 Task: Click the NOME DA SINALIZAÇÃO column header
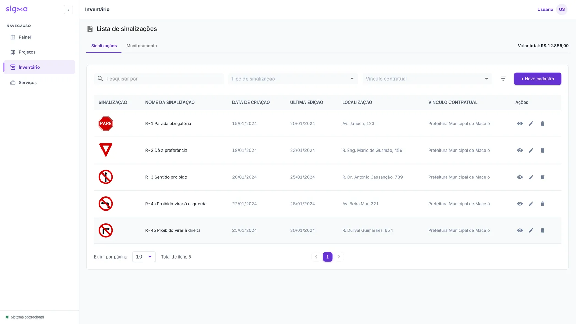pos(170,103)
